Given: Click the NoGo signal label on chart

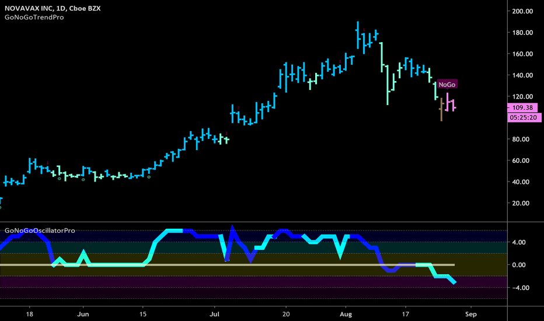Looking at the screenshot, I should pyautogui.click(x=447, y=84).
